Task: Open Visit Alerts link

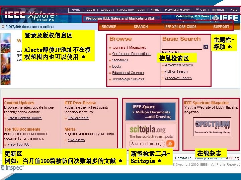Action: (x=76, y=140)
